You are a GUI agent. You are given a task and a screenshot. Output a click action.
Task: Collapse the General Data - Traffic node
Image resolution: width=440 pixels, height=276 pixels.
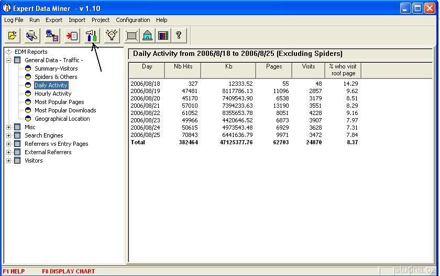[9, 60]
